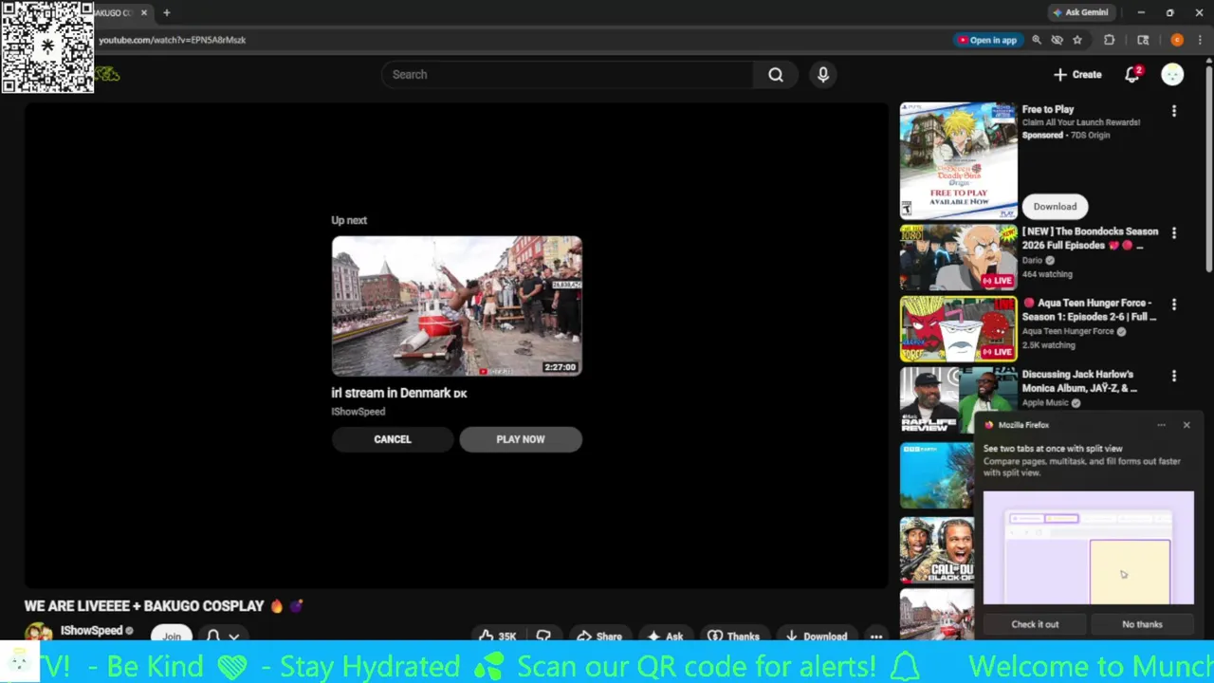The image size is (1214, 683).
Task: Click the video Download button
Action: (816, 637)
